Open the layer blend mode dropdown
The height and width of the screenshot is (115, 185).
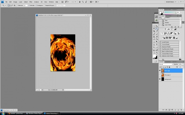tap(166, 64)
